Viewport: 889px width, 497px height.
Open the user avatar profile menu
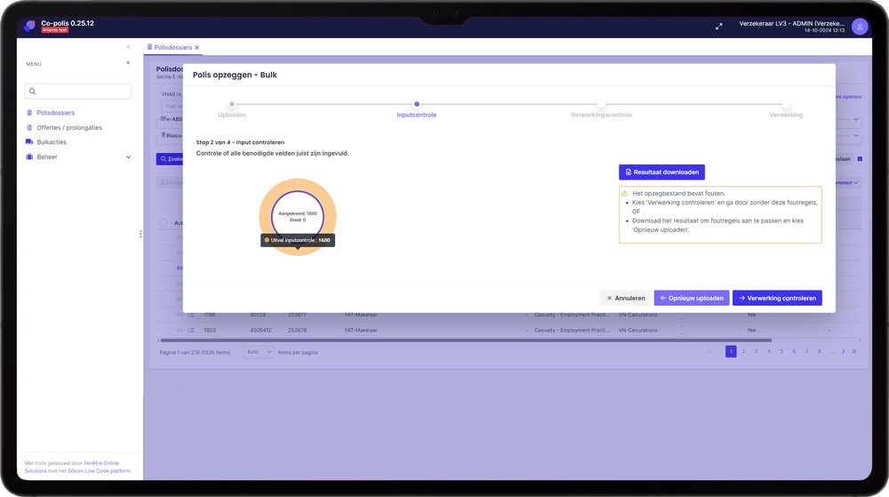[x=860, y=26]
